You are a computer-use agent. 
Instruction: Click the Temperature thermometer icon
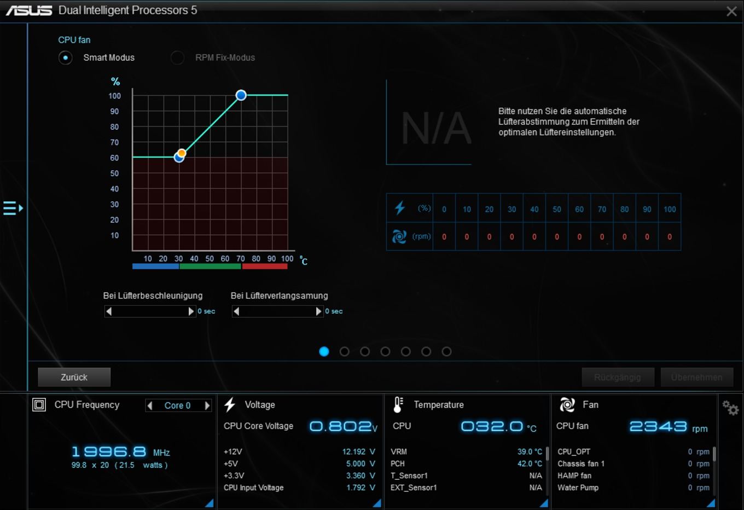point(398,404)
